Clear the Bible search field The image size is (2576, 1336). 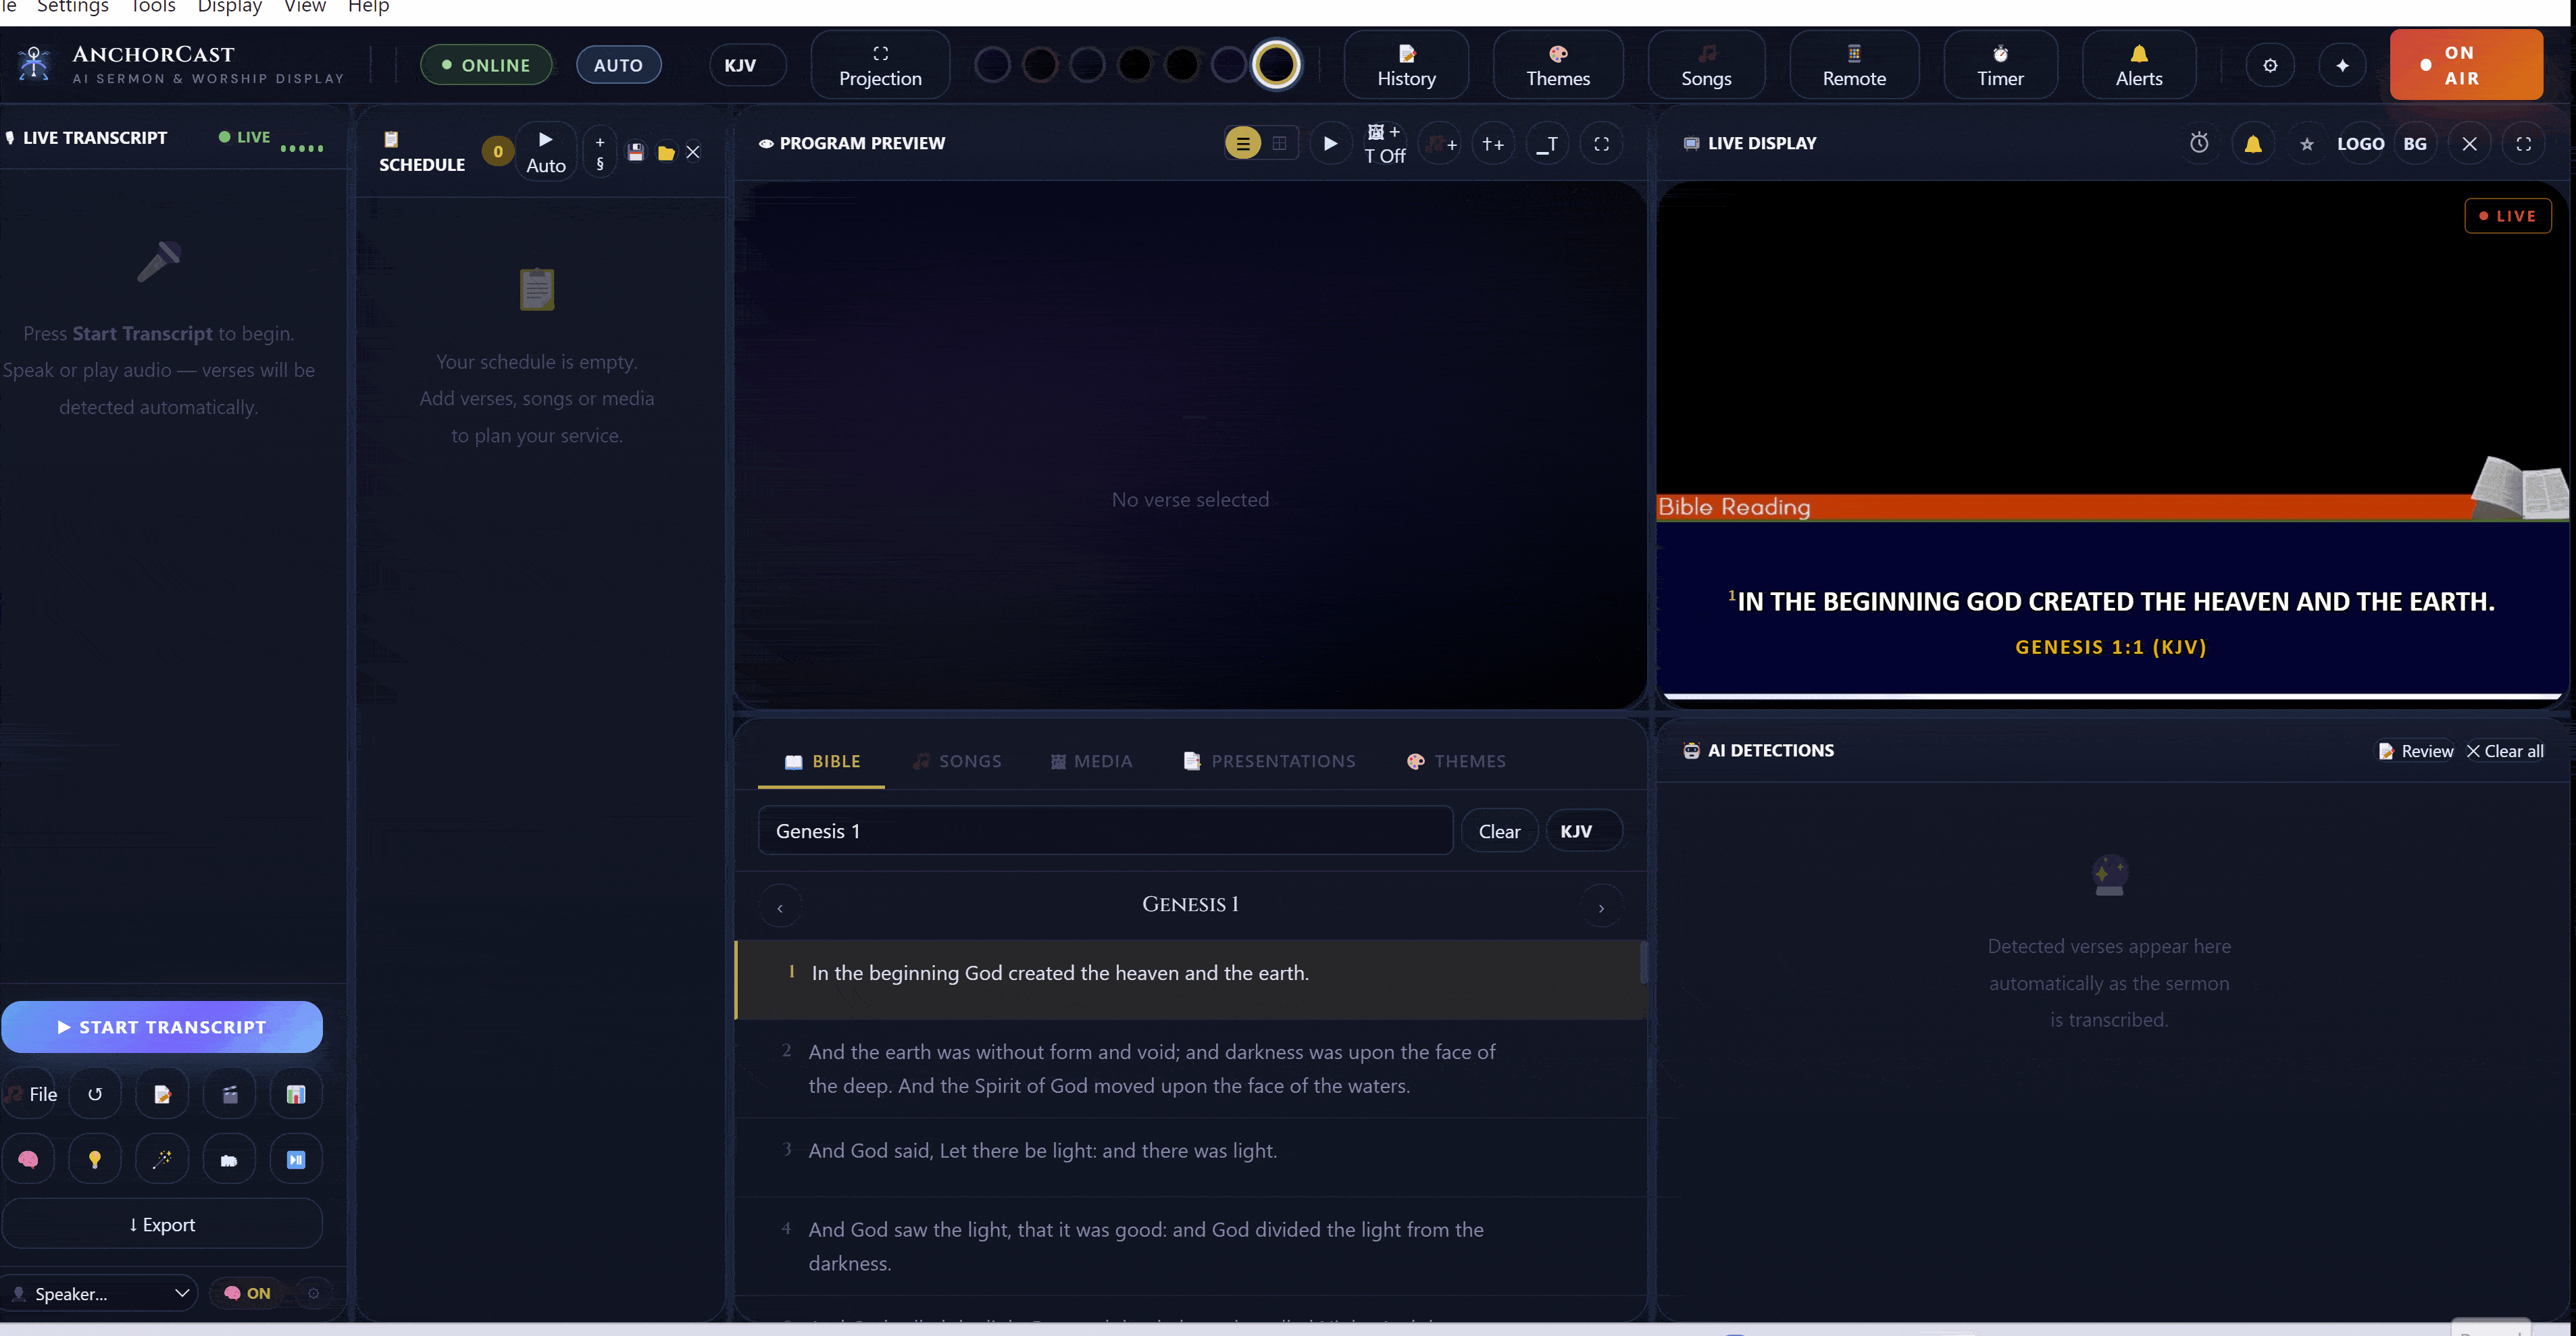point(1499,830)
